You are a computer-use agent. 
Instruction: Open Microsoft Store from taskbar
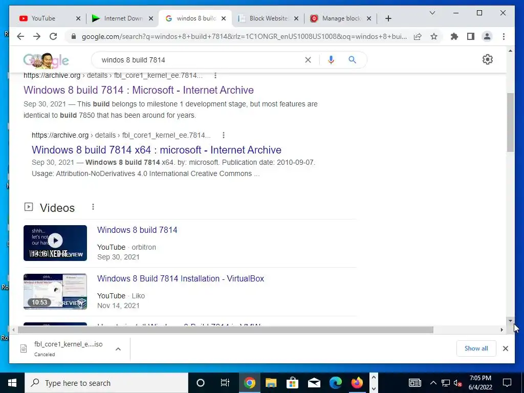pyautogui.click(x=292, y=383)
